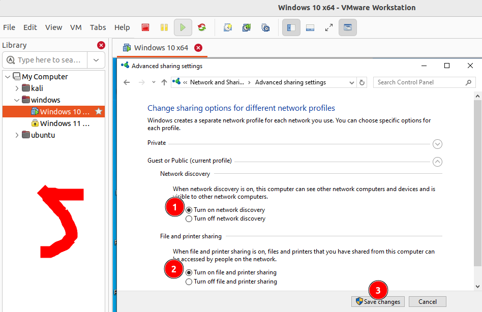Open the Tabs menu
The image size is (482, 312).
[98, 27]
